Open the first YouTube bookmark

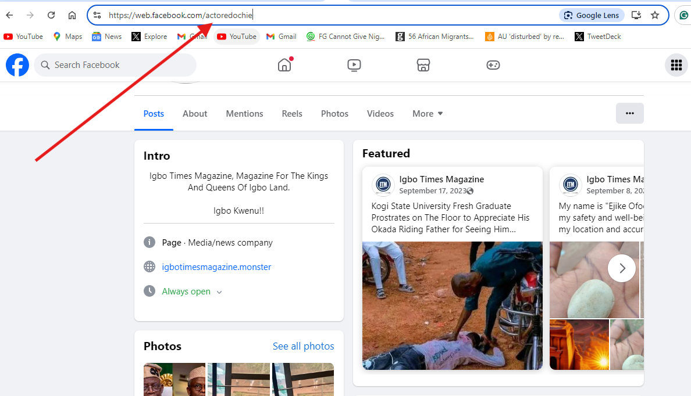click(23, 37)
